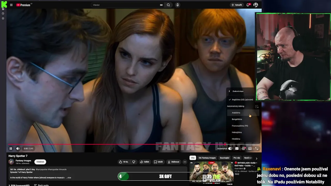Select the Pro vás chip
Screen dimensions: 331x186
pyautogui.click(x=237, y=158)
